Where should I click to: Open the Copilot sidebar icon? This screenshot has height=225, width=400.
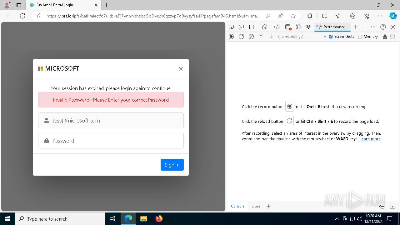click(393, 16)
